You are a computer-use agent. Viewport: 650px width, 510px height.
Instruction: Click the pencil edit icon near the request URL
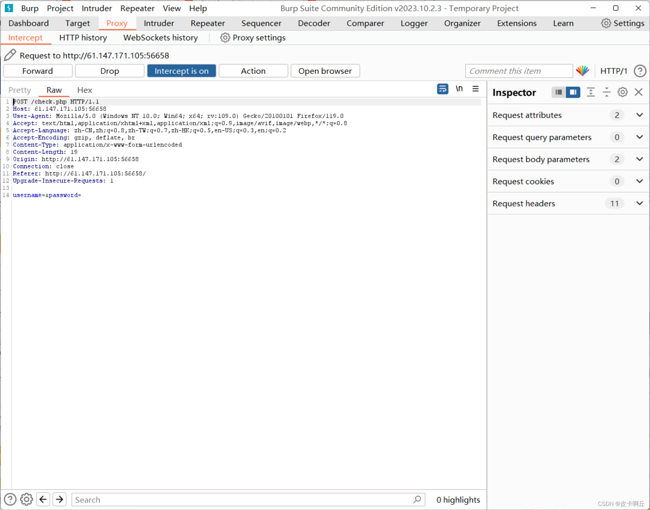(10, 55)
